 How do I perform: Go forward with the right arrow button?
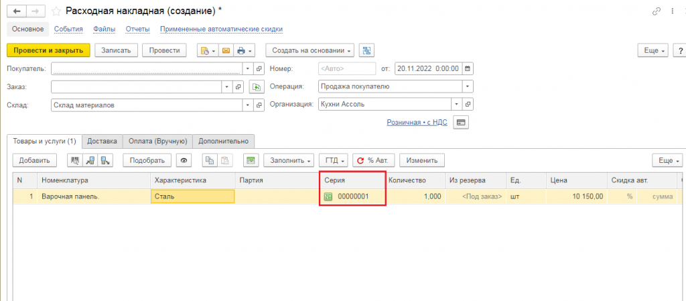tap(36, 11)
